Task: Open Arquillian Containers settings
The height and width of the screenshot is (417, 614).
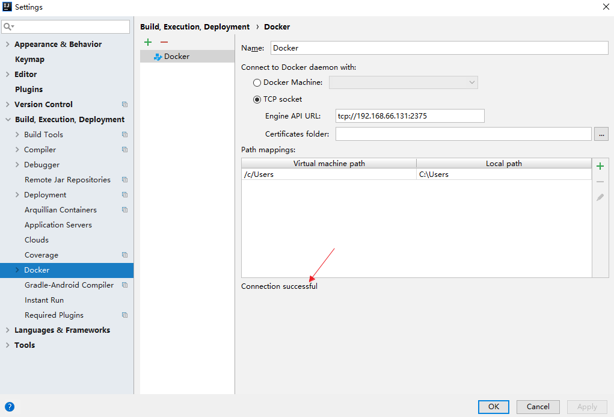Action: pos(60,209)
